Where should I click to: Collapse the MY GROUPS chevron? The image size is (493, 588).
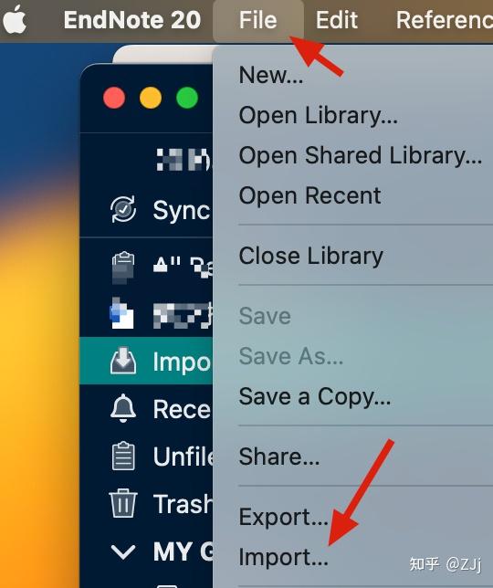(x=123, y=552)
